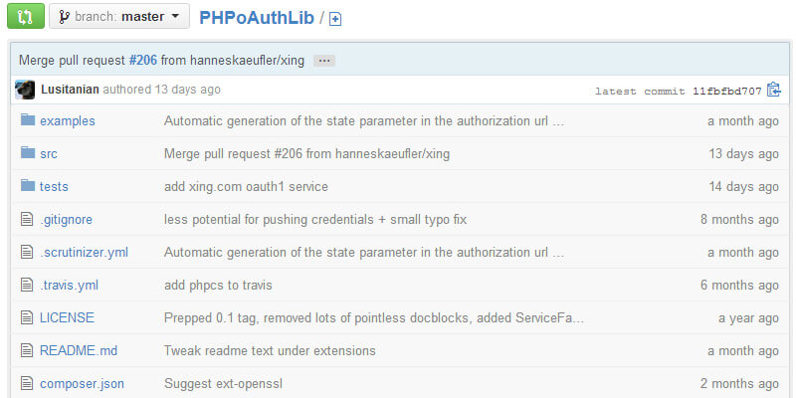Open the PHPoAuthLib repository root link
796x398 pixels.
tap(257, 18)
